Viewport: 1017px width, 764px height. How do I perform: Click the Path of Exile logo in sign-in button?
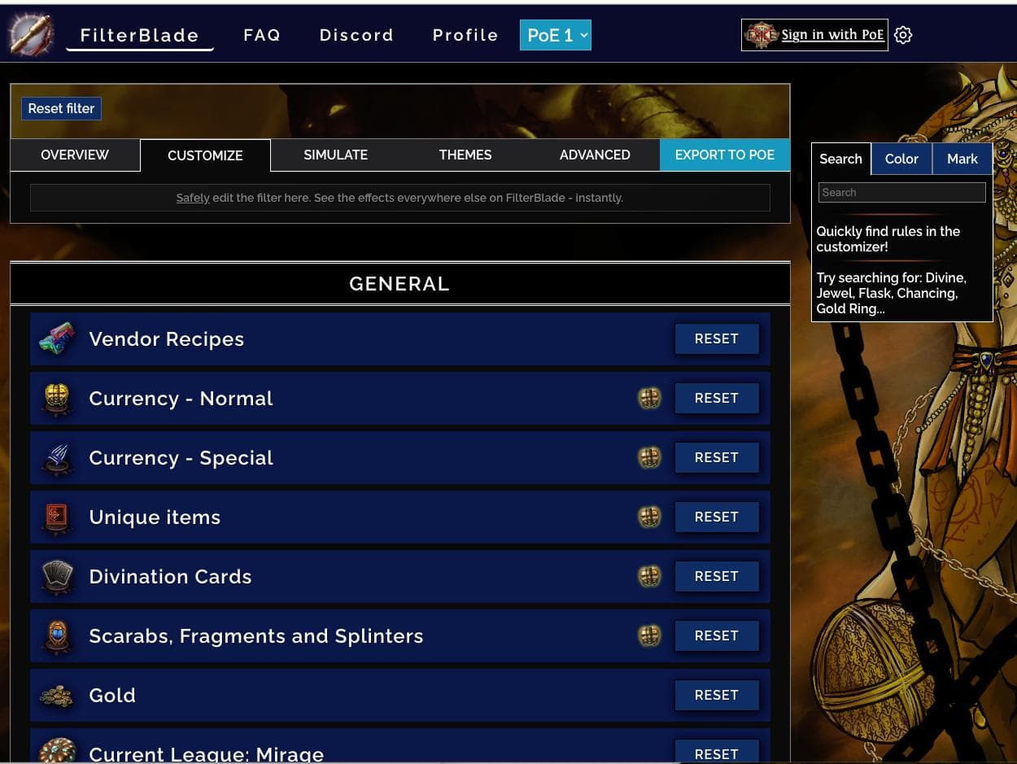[x=762, y=35]
